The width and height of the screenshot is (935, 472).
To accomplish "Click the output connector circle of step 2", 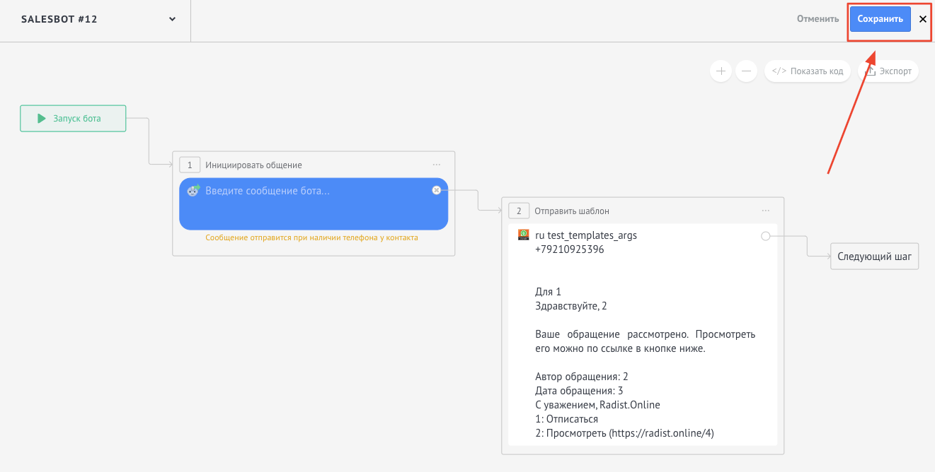I will 765,236.
